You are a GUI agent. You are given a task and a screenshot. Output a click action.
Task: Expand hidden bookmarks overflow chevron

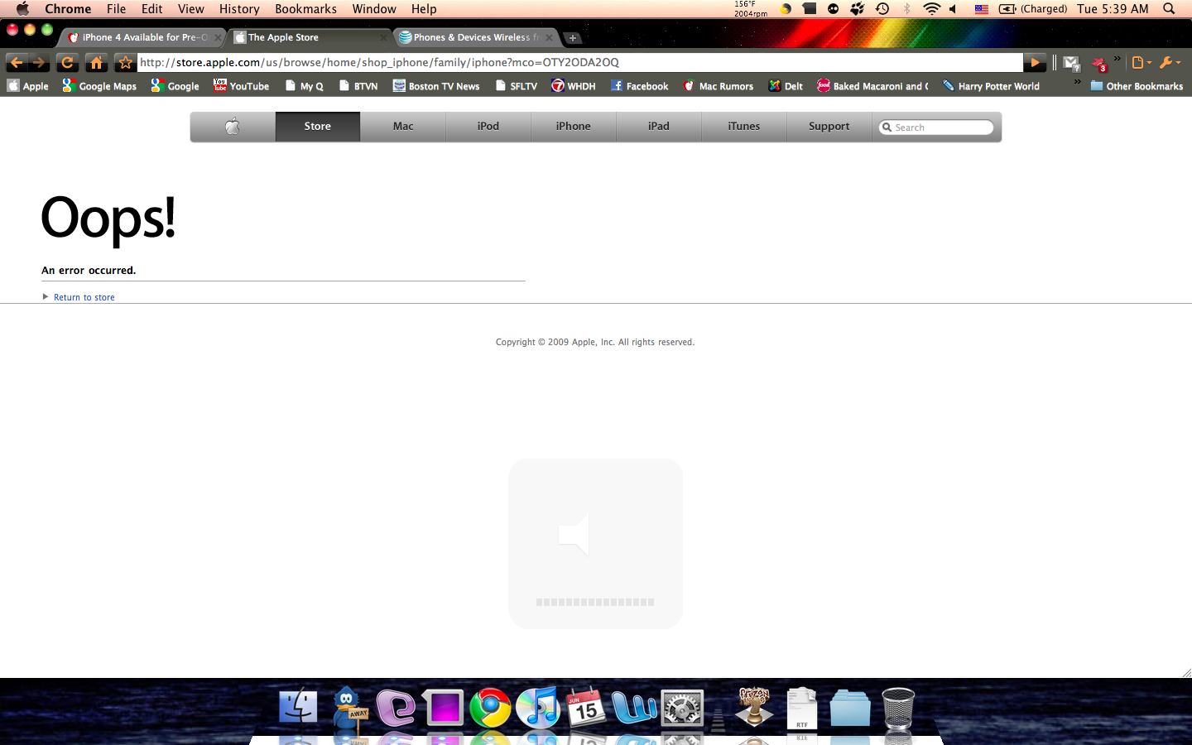(1078, 81)
